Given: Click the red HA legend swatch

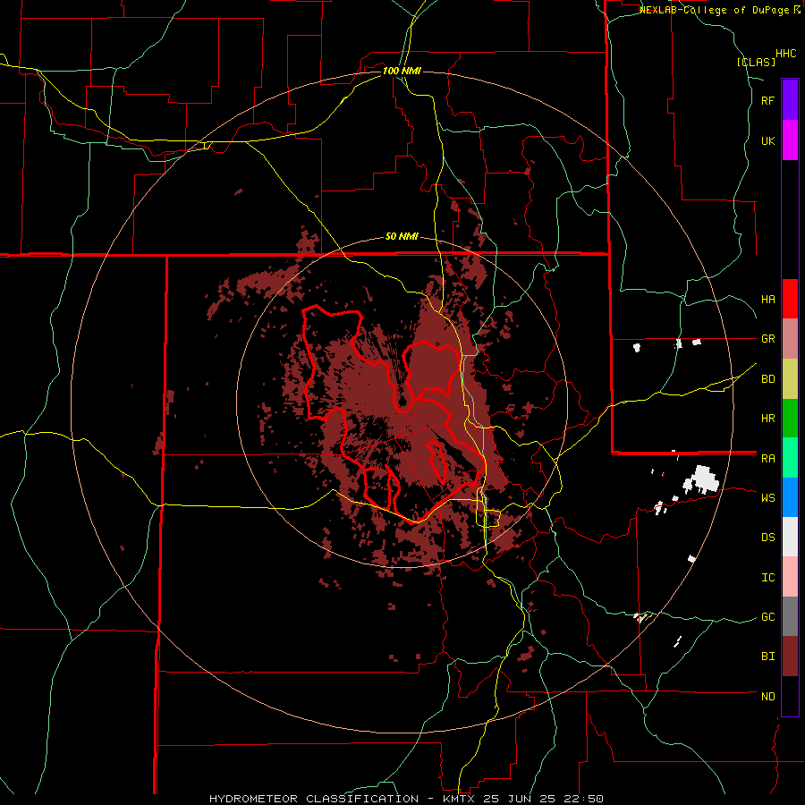Looking at the screenshot, I should pyautogui.click(x=790, y=299).
